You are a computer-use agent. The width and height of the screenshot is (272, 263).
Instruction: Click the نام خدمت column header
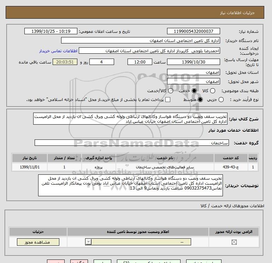165,158
